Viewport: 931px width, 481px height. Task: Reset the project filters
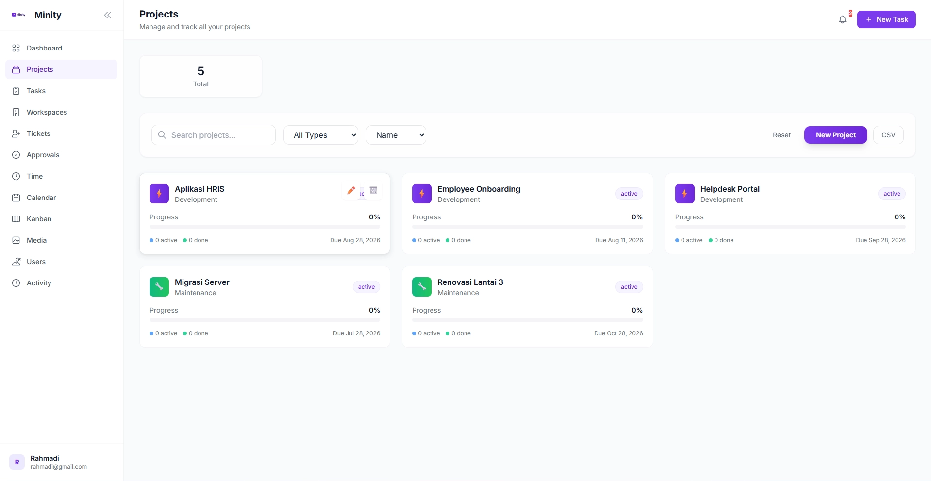point(781,135)
